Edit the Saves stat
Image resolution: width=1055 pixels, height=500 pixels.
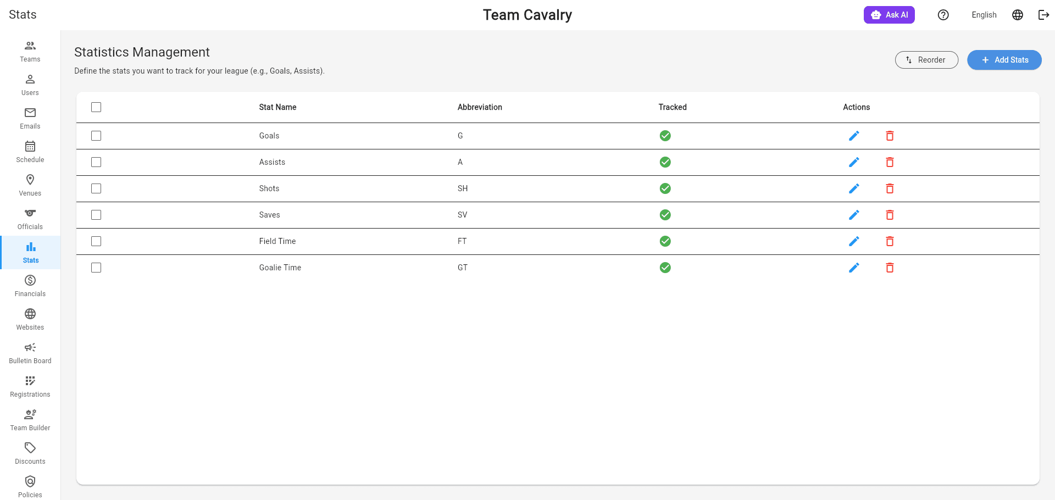(x=854, y=215)
